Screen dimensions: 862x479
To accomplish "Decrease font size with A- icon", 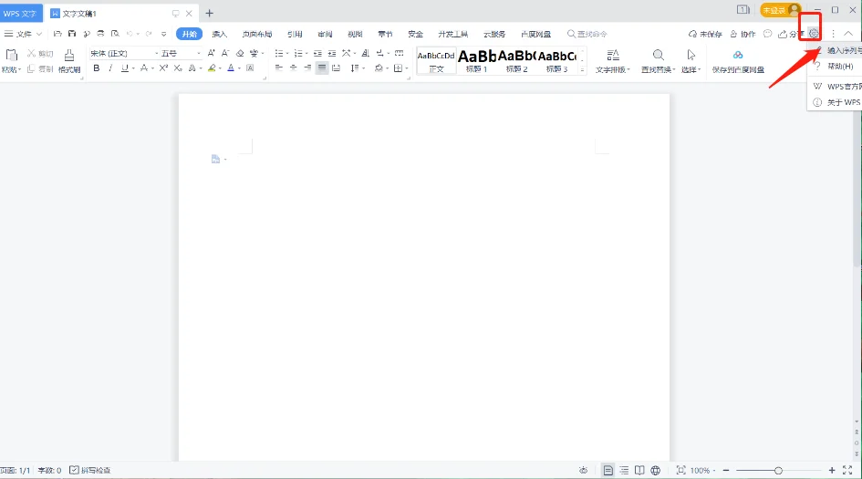I will 225,53.
